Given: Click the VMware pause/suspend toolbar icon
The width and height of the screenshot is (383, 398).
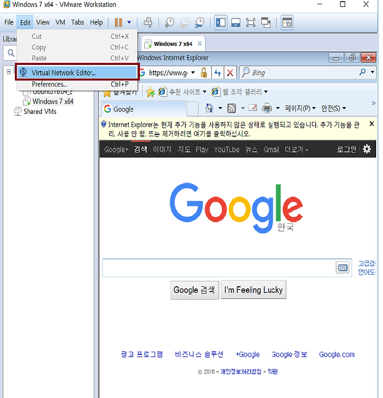Looking at the screenshot, I should [118, 22].
